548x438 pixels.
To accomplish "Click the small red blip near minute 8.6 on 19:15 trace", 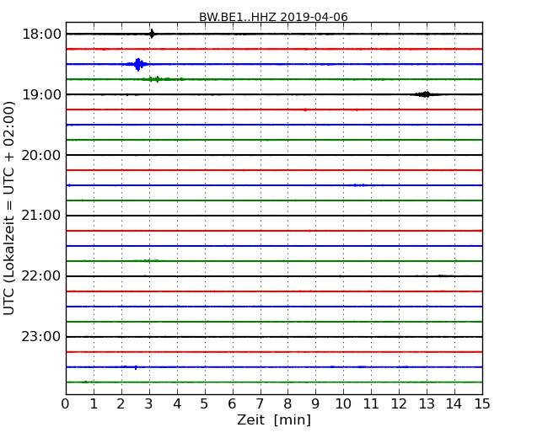I will pos(305,109).
